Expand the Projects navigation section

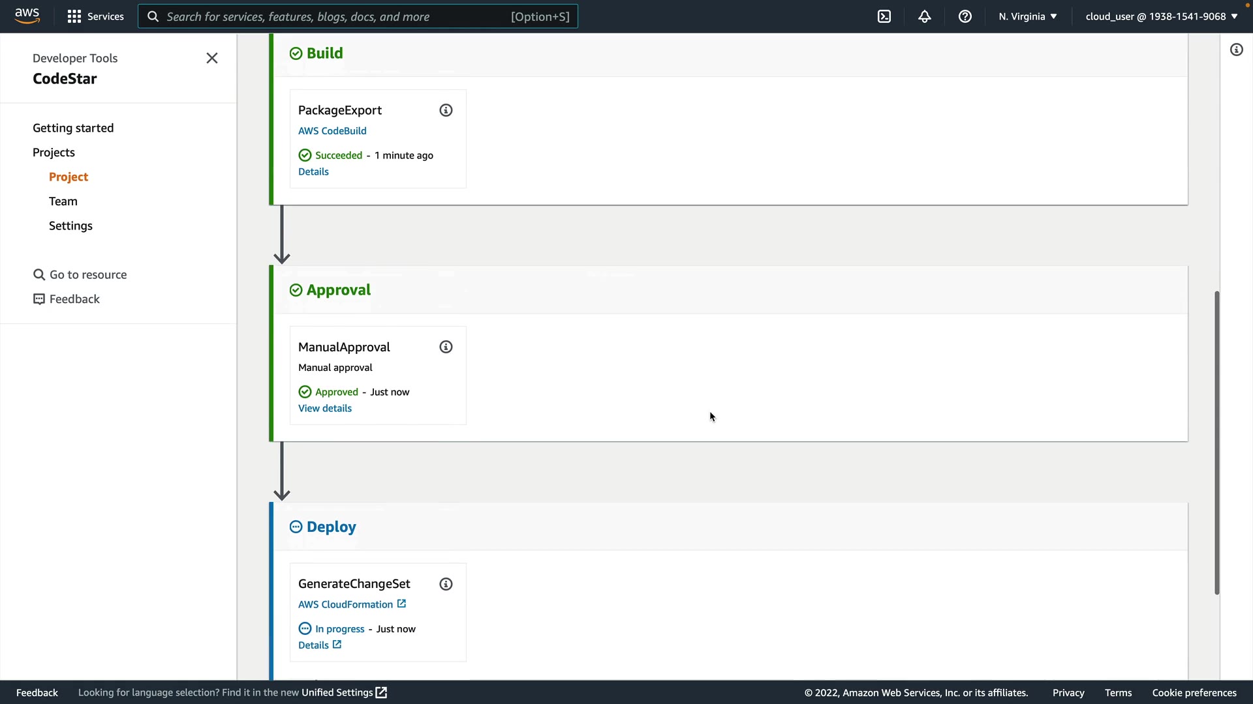click(x=54, y=153)
